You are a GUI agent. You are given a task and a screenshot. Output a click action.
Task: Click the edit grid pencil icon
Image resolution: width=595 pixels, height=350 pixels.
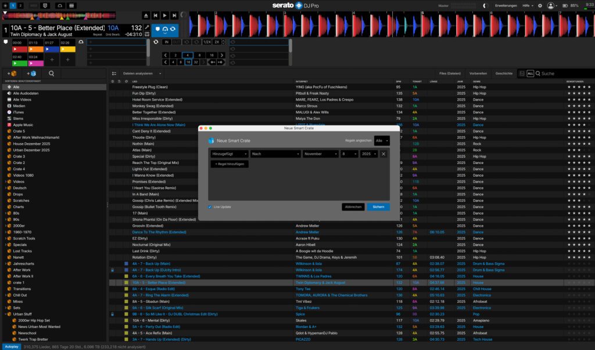tap(147, 27)
